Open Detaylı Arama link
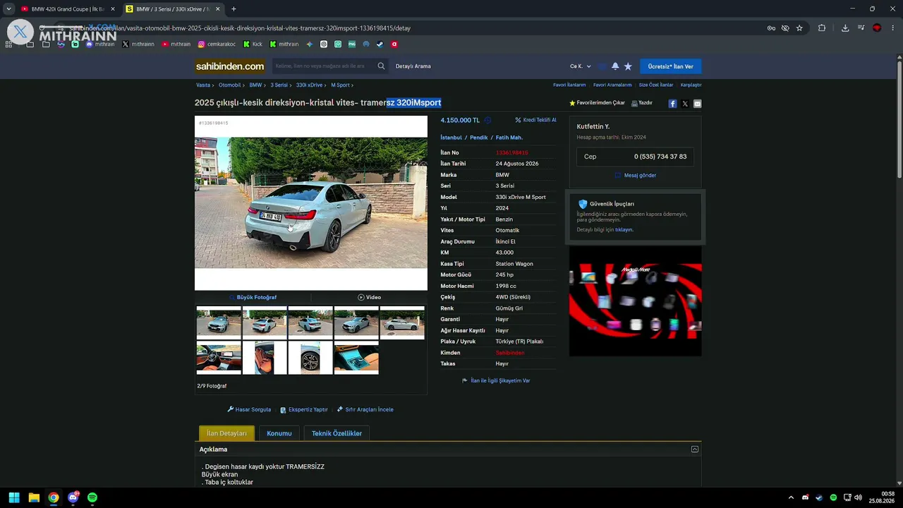The image size is (903, 508). [413, 66]
